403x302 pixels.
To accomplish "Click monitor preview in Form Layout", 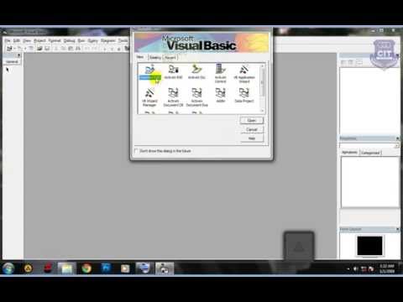I will [x=369, y=246].
